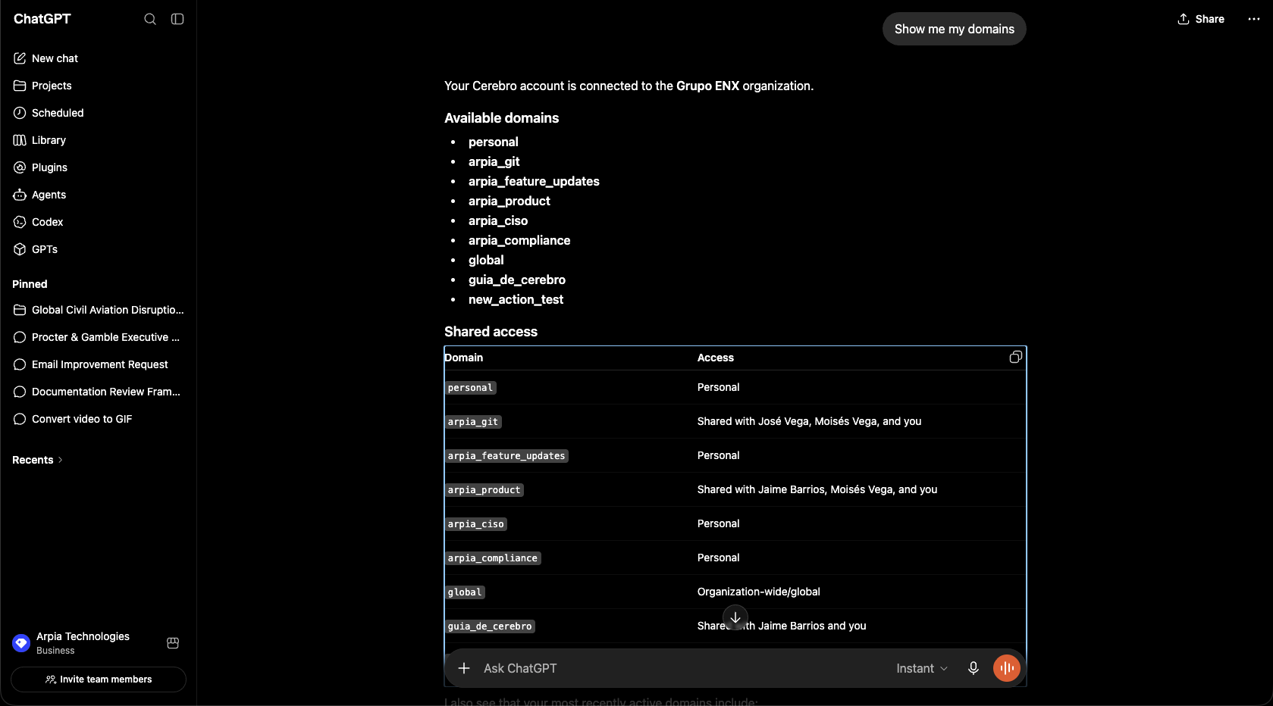Click the plus attach icon in composer

[464, 668]
